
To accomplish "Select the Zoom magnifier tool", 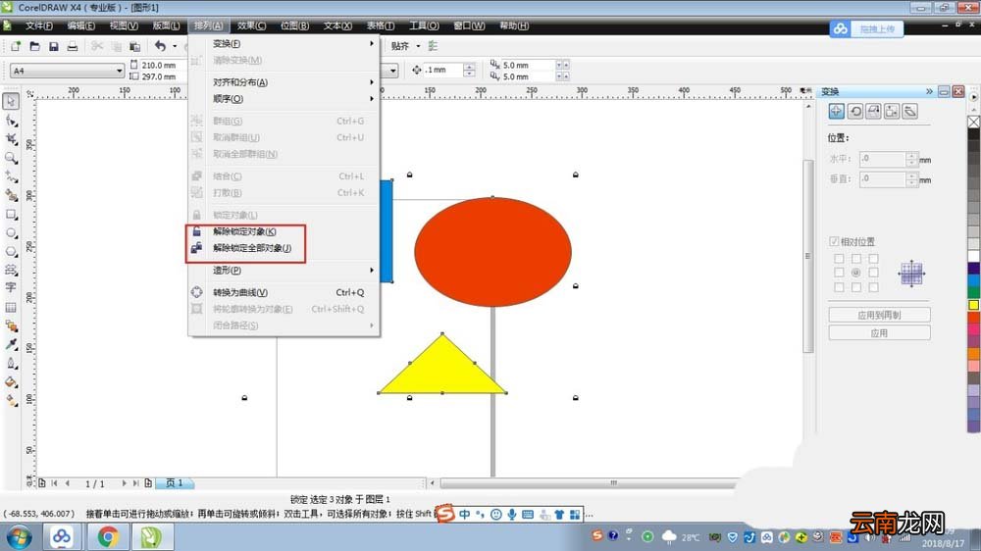I will pos(11,158).
